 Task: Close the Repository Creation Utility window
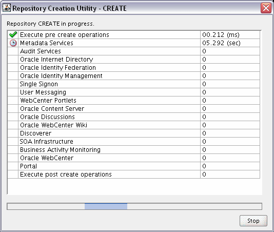(266, 8)
